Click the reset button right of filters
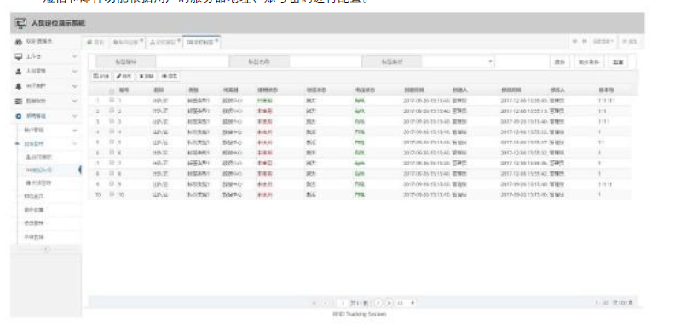 click(618, 62)
